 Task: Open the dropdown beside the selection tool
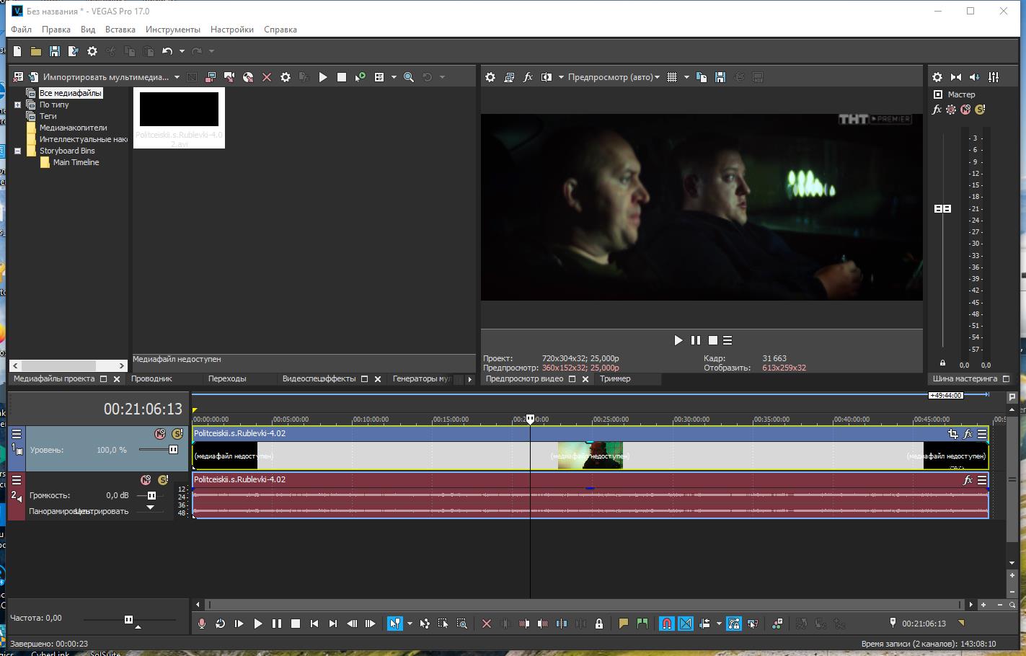(x=410, y=624)
